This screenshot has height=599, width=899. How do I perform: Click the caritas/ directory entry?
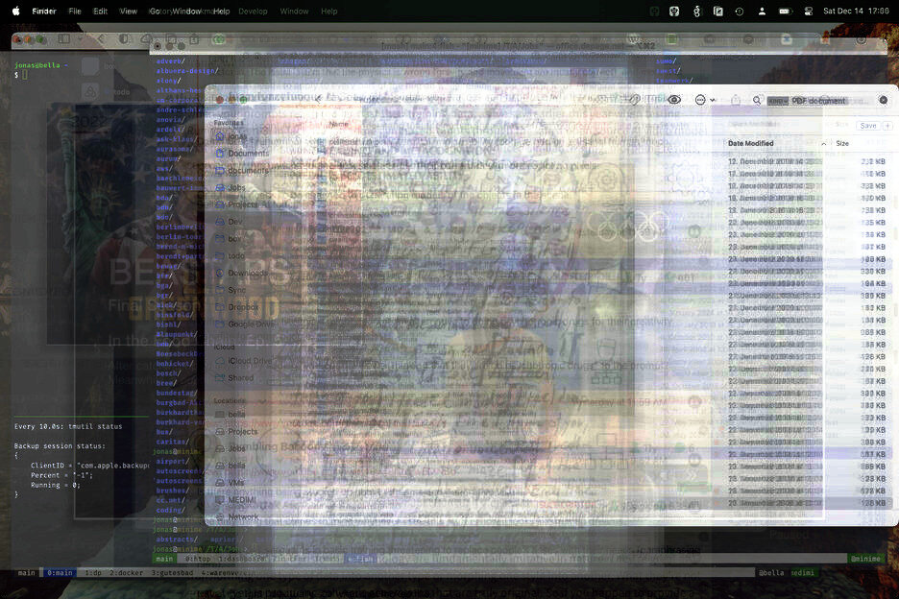(x=172, y=442)
